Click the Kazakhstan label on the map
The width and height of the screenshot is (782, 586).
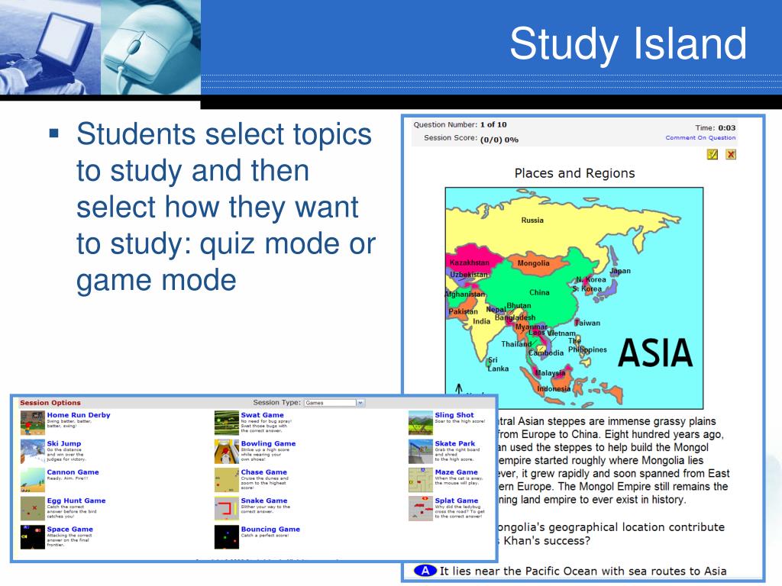470,262
